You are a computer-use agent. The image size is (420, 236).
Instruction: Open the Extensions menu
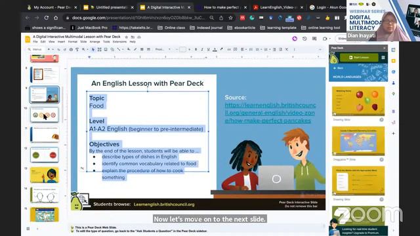119,42
